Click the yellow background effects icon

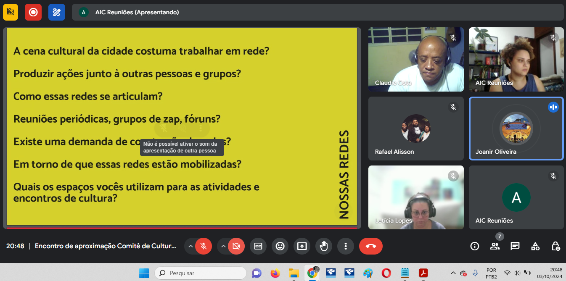tap(11, 12)
